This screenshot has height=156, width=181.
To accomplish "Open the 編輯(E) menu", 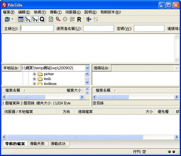I will 24,12.
